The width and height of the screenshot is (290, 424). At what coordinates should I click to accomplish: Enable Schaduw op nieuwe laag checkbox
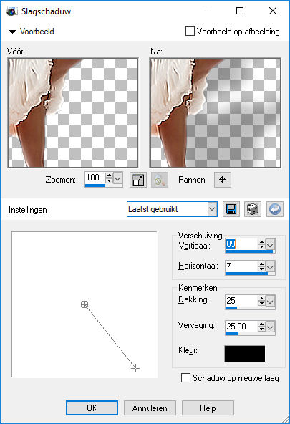coord(185,378)
